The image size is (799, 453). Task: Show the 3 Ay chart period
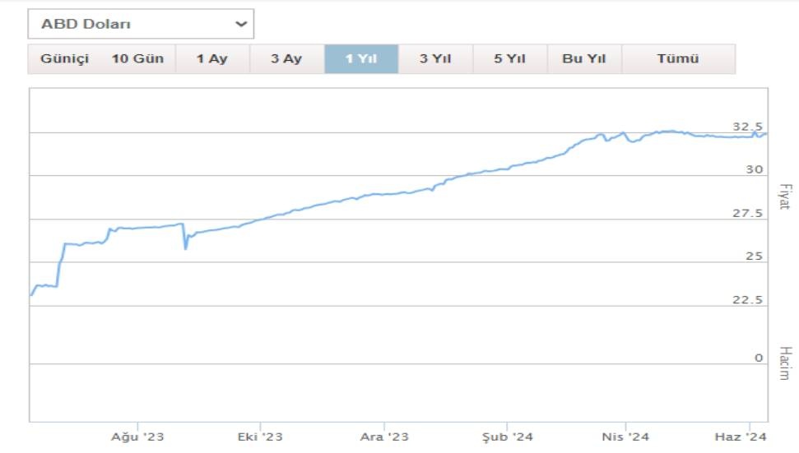(286, 59)
